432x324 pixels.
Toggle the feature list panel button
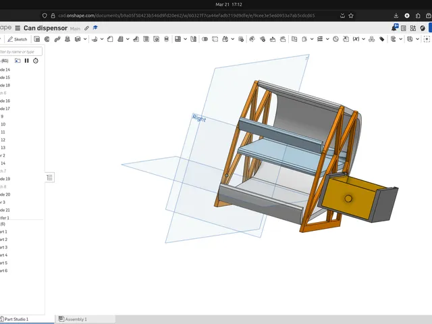[49, 178]
